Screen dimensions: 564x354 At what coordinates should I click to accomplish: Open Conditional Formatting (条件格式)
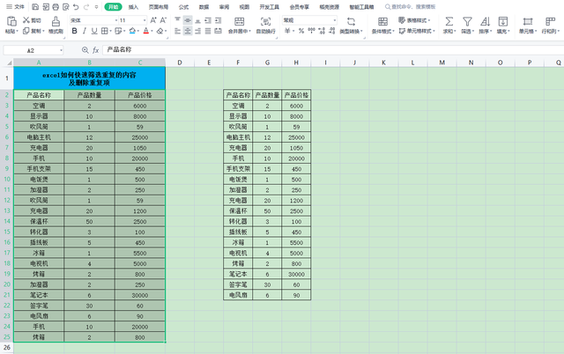[x=382, y=26]
